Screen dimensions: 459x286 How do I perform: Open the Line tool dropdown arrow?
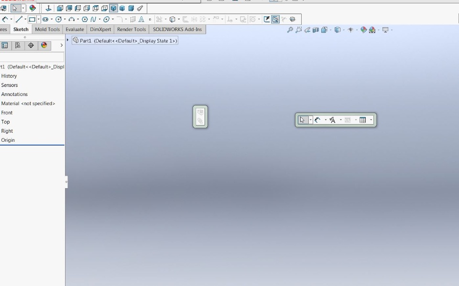[25, 19]
